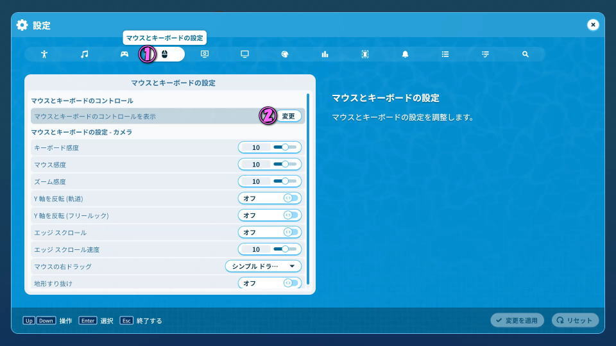Toggle the 地形すり抜け switch
This screenshot has height=346, width=616.
tap(290, 283)
